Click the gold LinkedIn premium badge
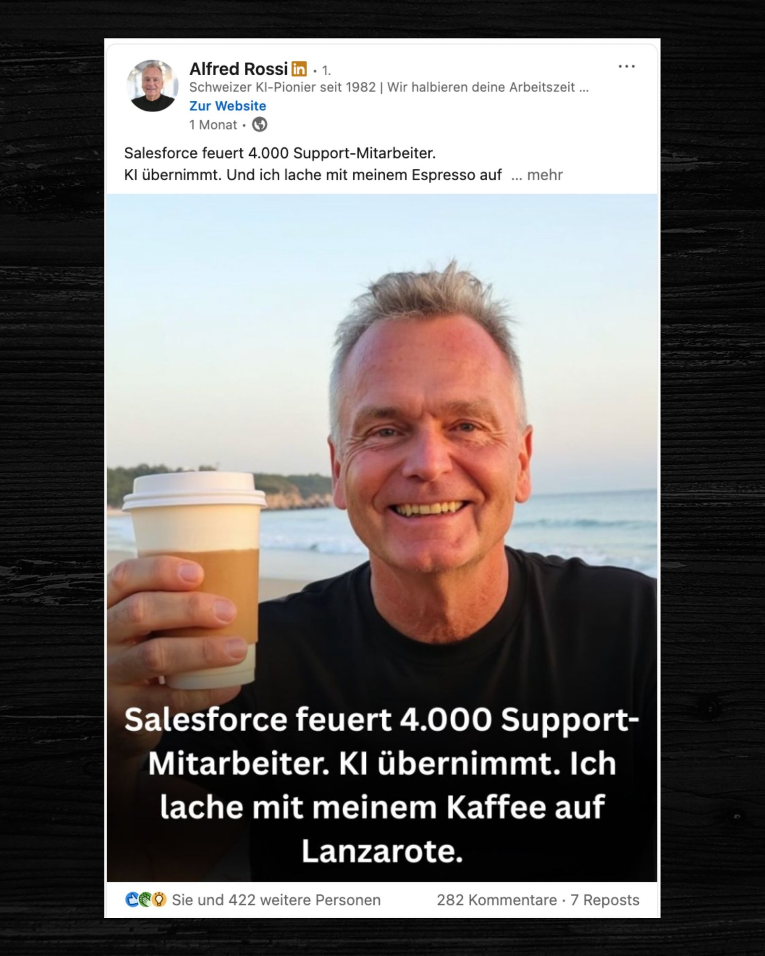The image size is (765, 956). click(299, 69)
